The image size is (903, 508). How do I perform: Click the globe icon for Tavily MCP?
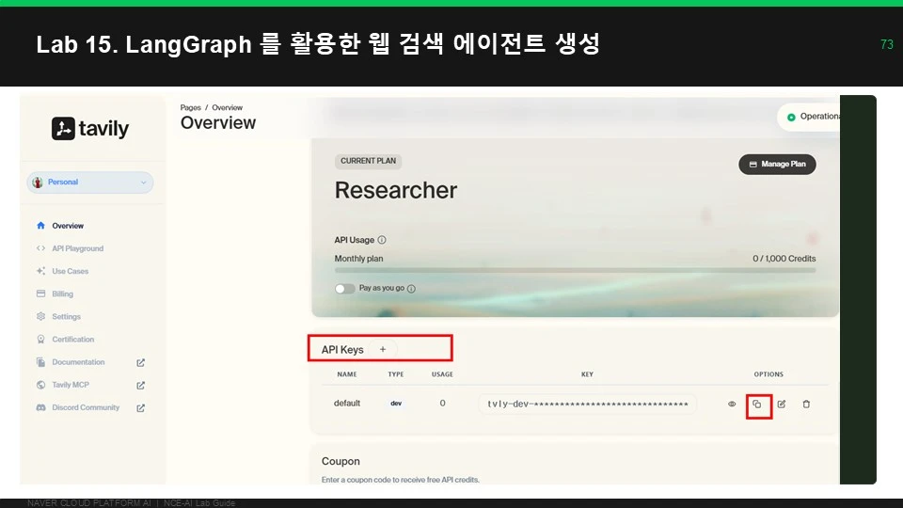click(40, 385)
